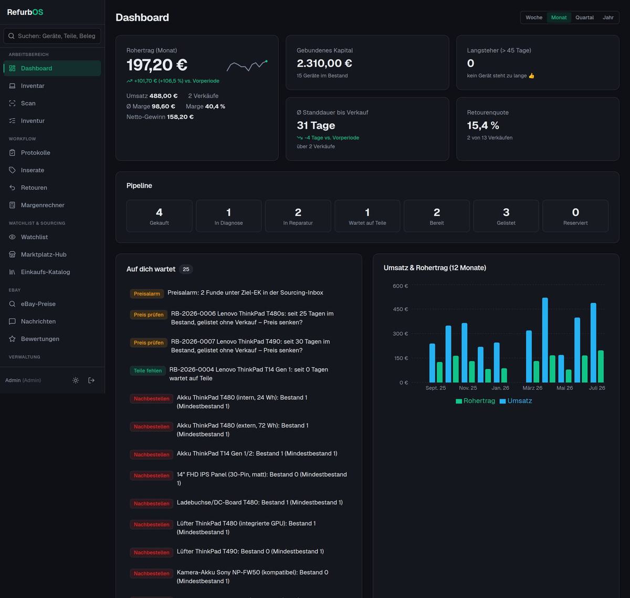630x598 pixels.
Task: Click the RefurbOS logo
Action: (x=25, y=12)
